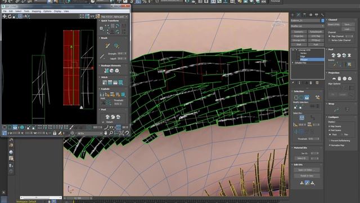The image size is (360, 203).
Task: Open the Mapping menu in Edit UVWs
Action: [36, 11]
